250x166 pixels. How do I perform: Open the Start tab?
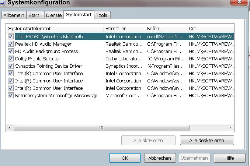35,15
